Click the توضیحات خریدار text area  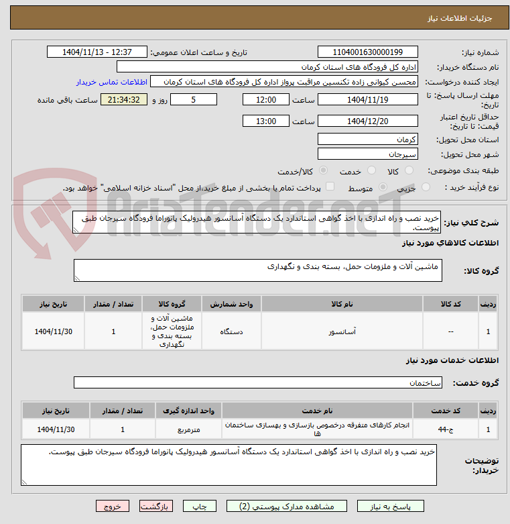[x=229, y=465]
